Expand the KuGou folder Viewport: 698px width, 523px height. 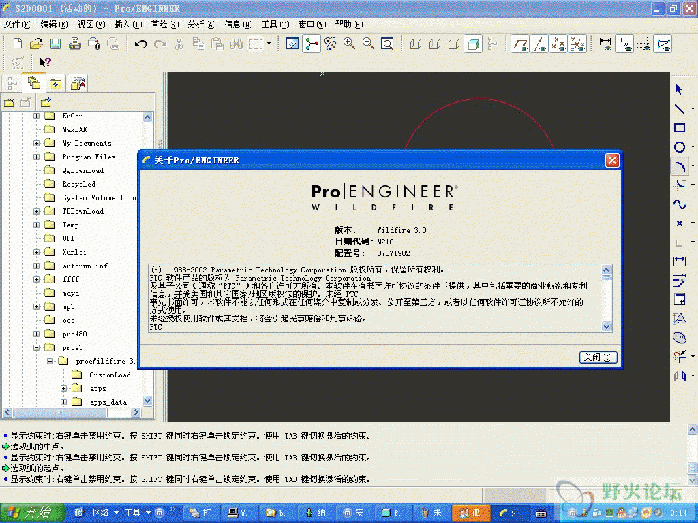click(x=37, y=116)
